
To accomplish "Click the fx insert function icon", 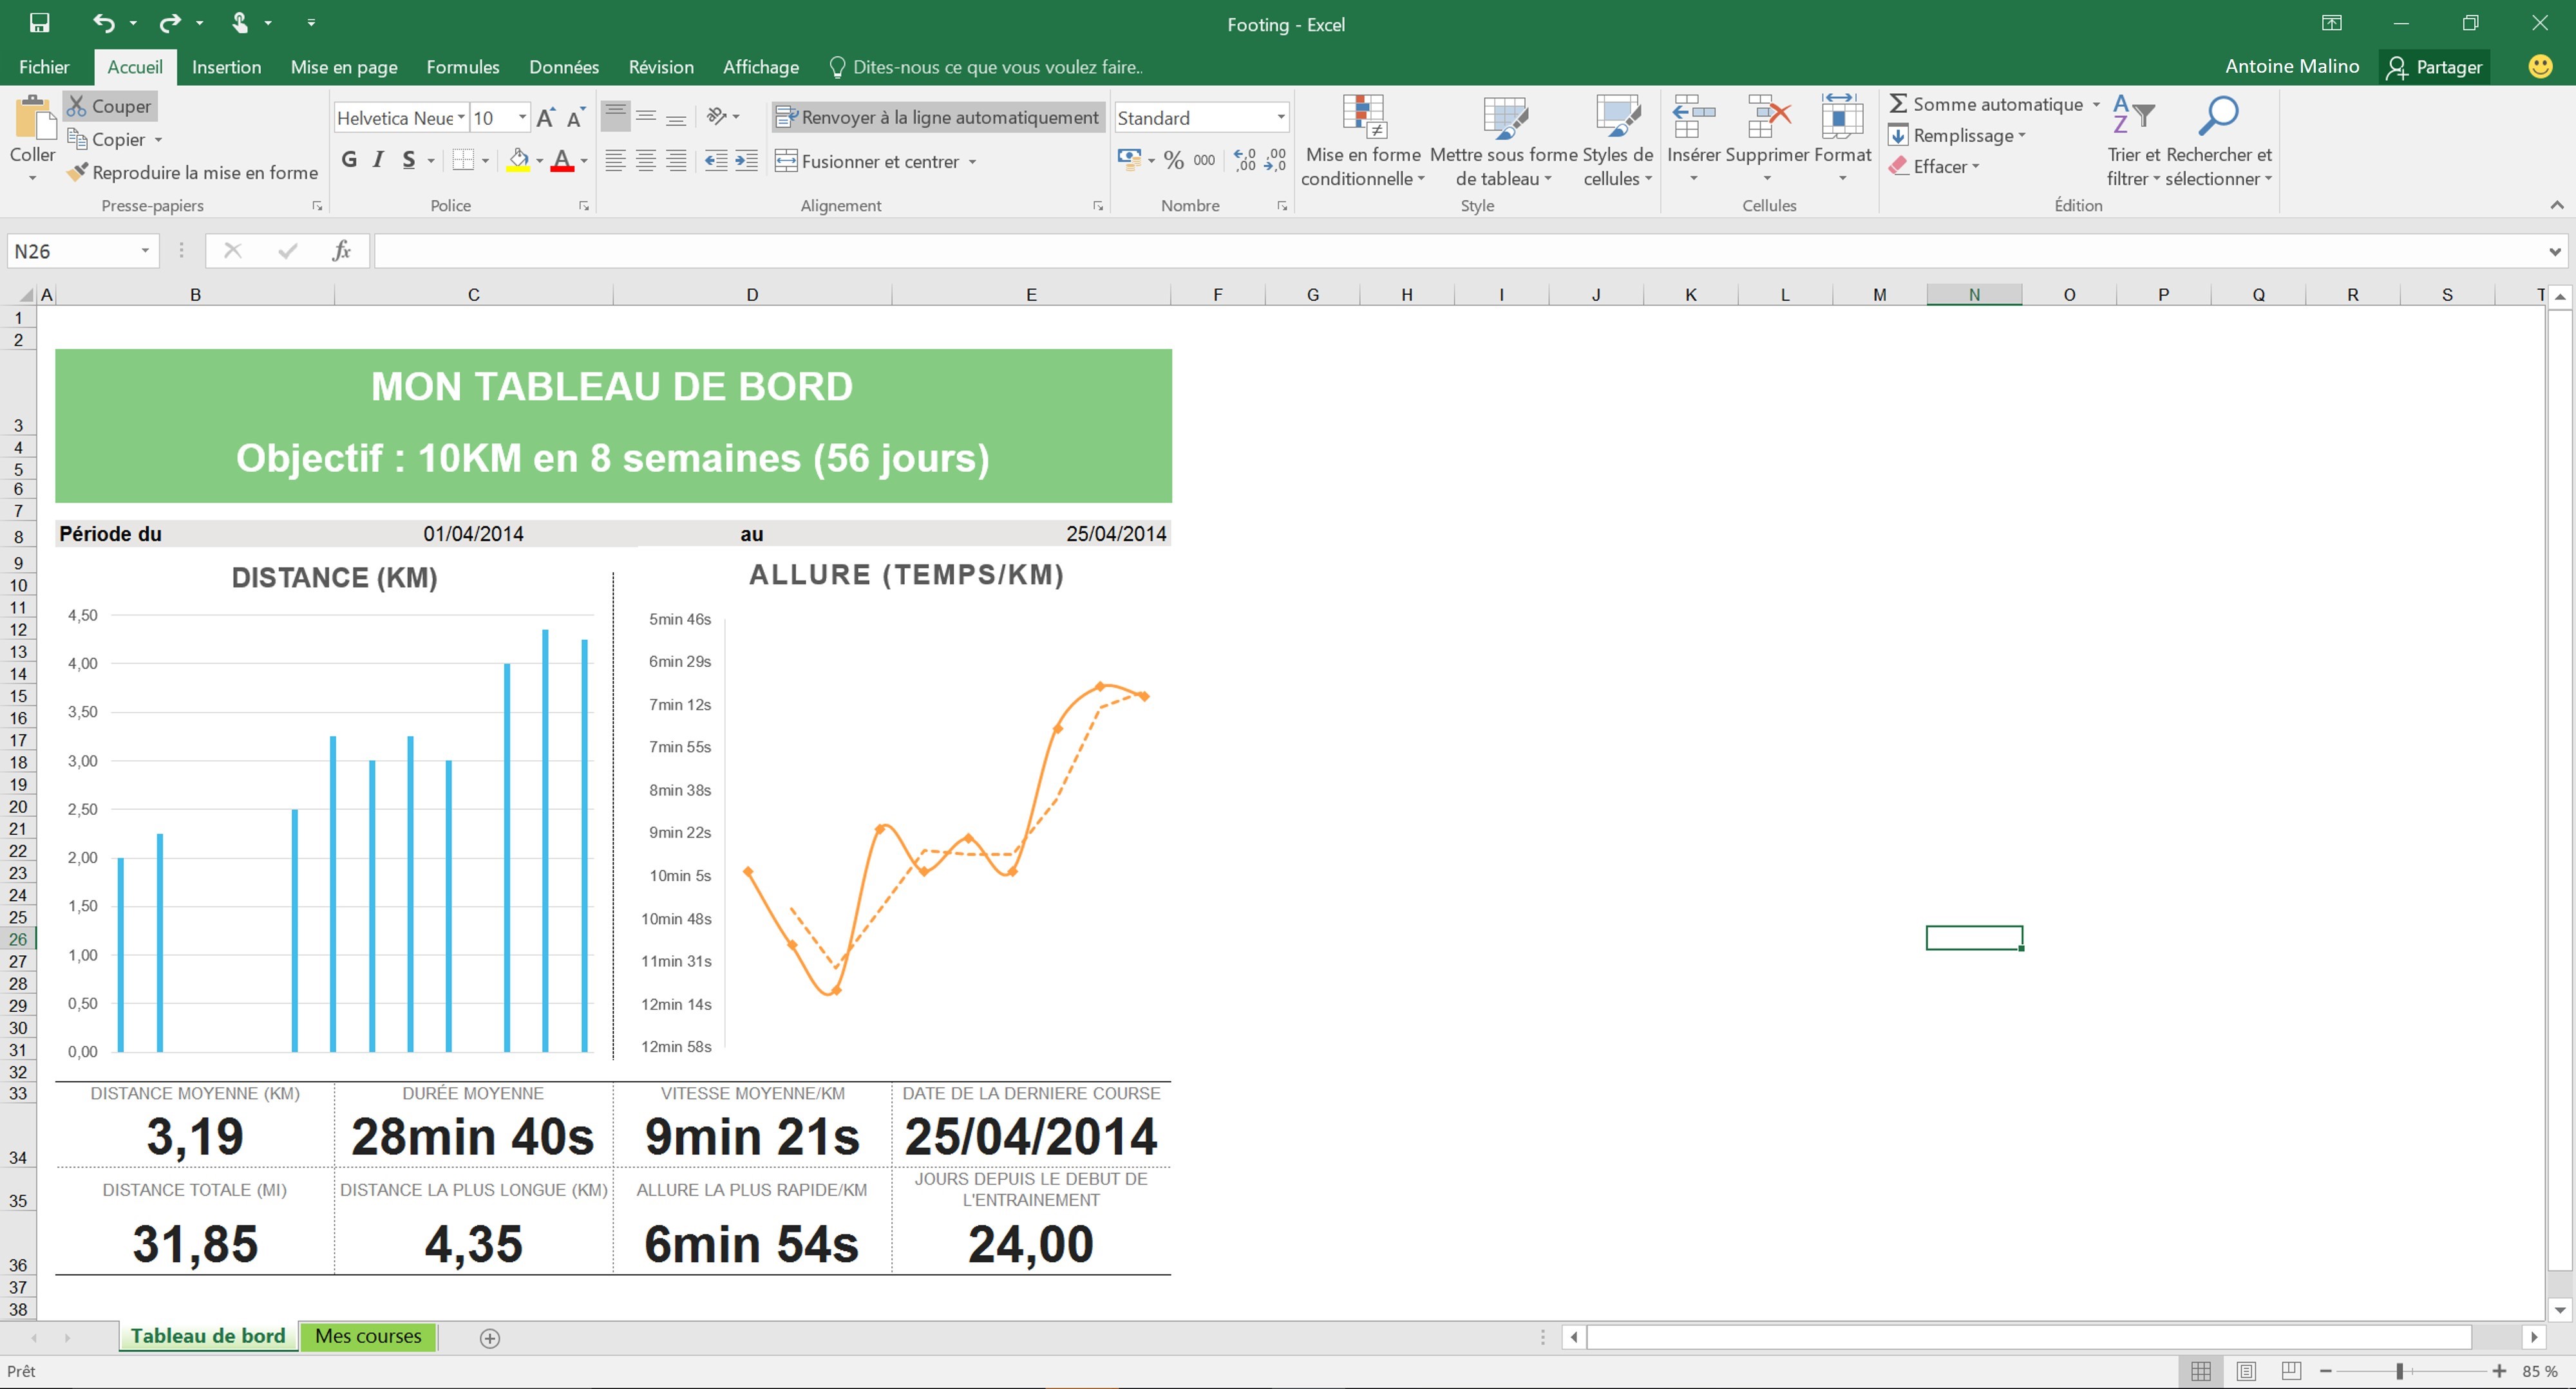I will (341, 251).
